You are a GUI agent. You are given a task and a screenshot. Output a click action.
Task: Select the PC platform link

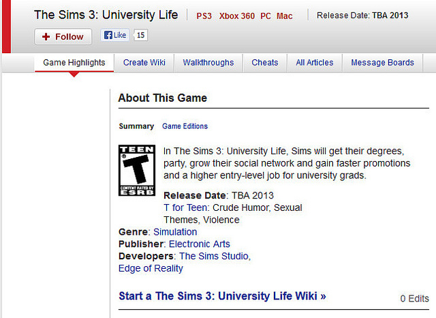pos(266,16)
